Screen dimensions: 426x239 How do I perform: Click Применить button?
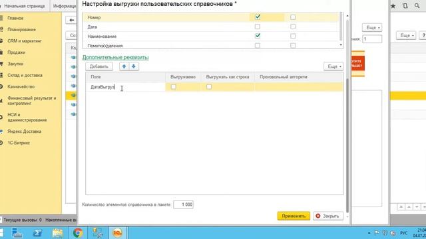pos(294,216)
